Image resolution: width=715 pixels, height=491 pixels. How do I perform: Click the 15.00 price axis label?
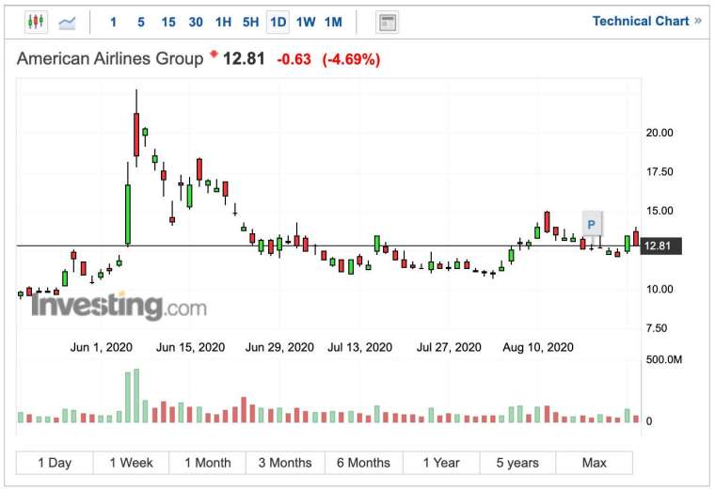(659, 211)
